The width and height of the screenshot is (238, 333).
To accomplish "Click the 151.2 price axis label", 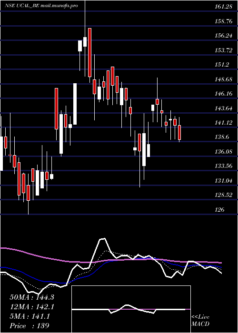I will (222, 65).
